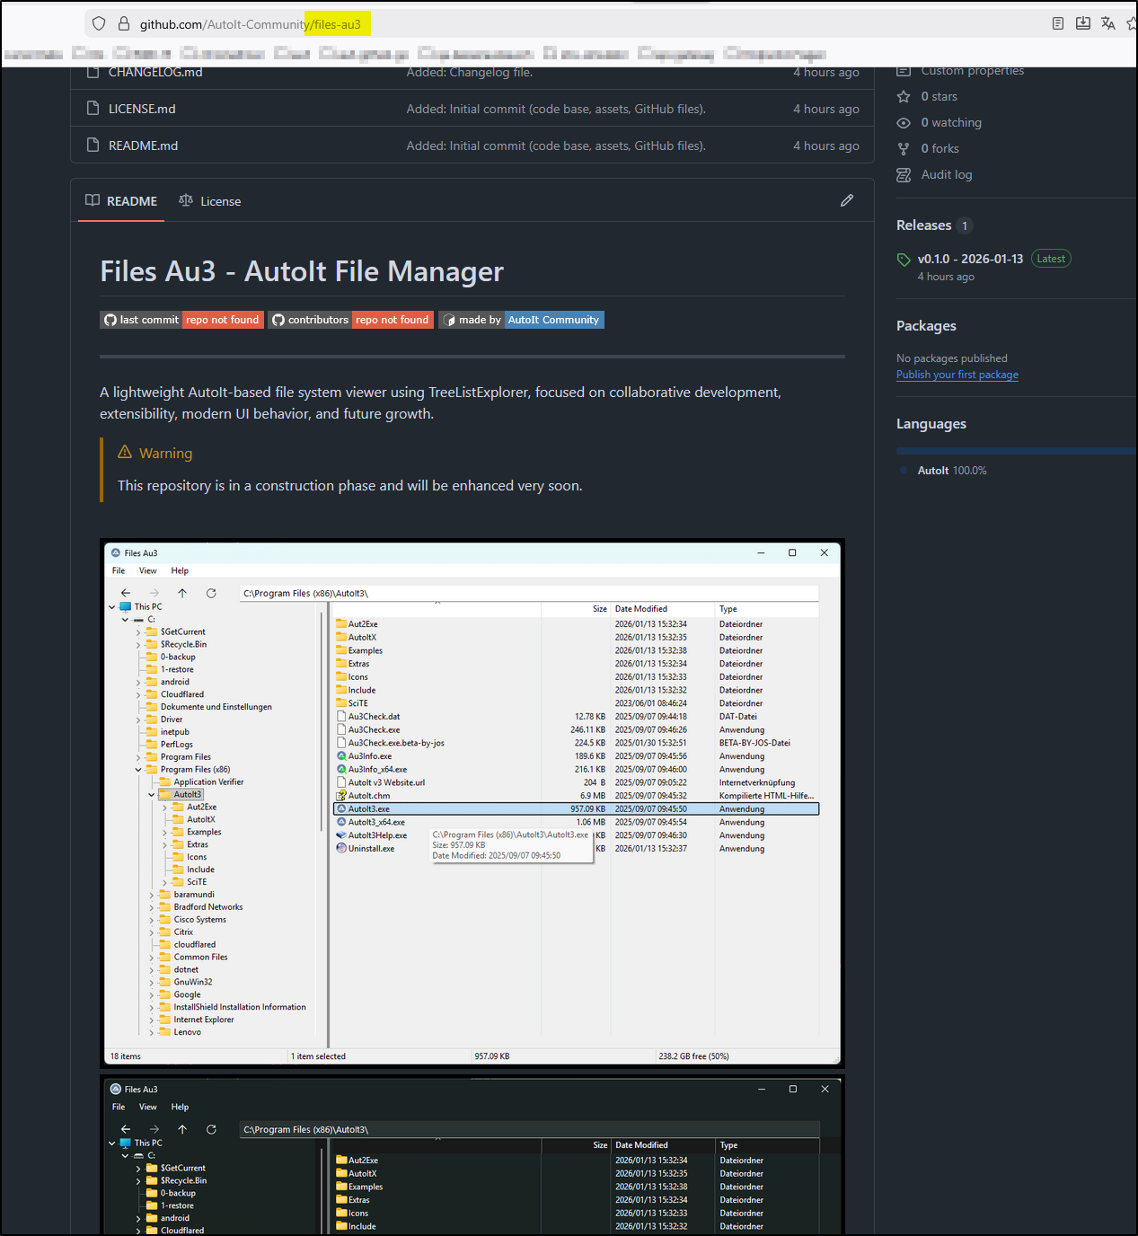Viewport: 1138px width, 1236px height.
Task: Collapse the This PC tree node
Action: (x=112, y=606)
